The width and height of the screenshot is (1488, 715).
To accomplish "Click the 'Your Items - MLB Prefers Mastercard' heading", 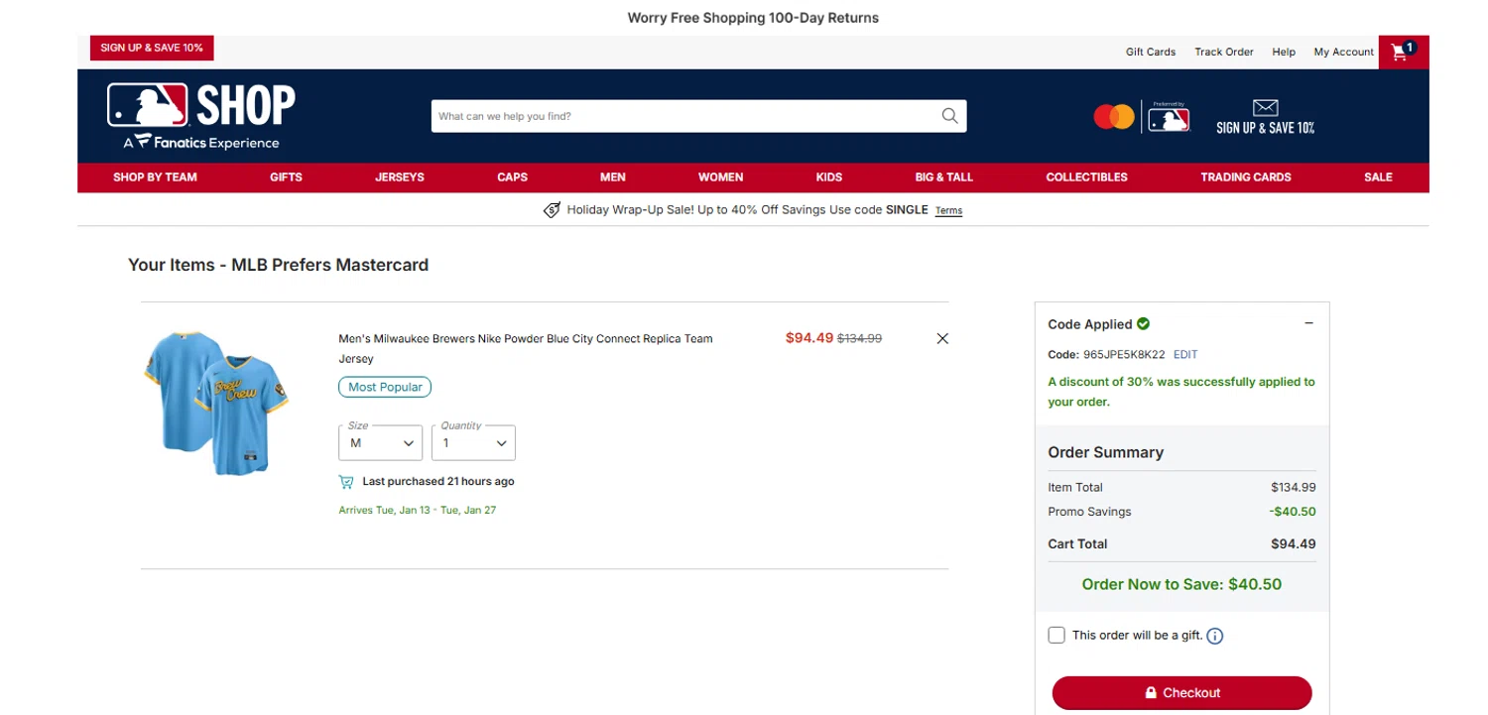I will [278, 265].
